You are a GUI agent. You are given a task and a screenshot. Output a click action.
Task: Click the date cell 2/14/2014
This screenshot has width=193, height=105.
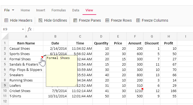click(55, 48)
